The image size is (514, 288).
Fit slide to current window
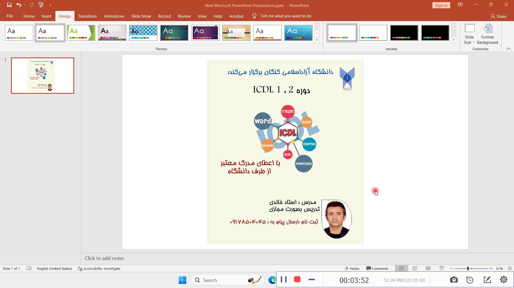[510, 268]
